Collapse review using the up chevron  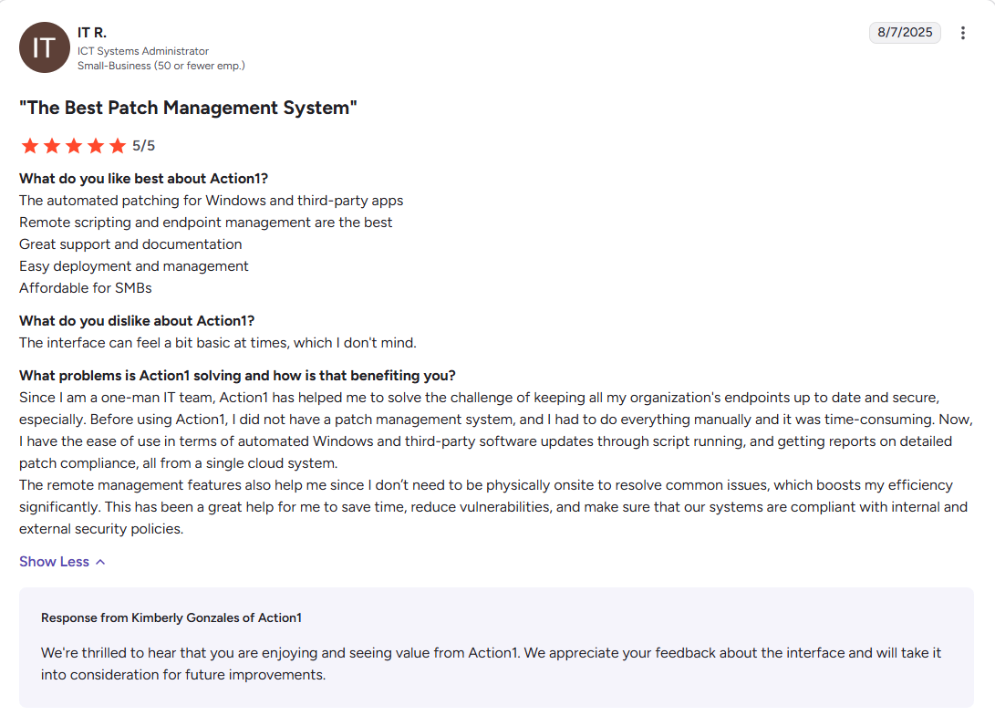click(x=100, y=562)
